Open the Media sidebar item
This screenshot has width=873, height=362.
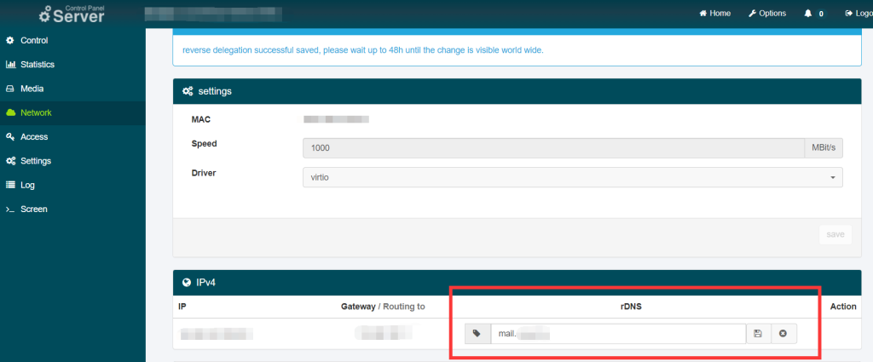pos(72,89)
